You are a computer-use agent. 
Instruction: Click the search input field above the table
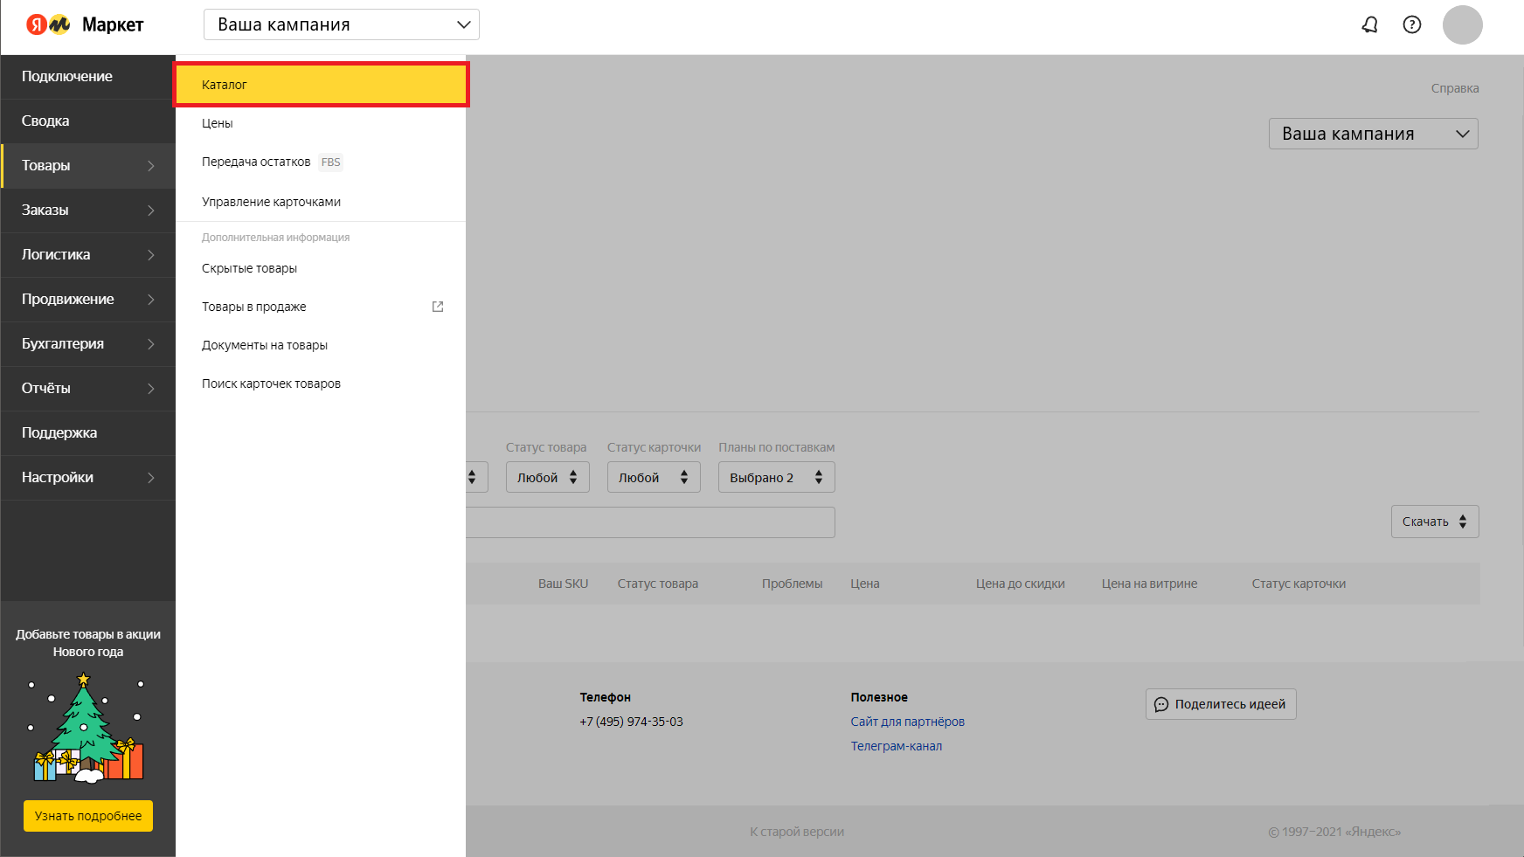coord(650,522)
